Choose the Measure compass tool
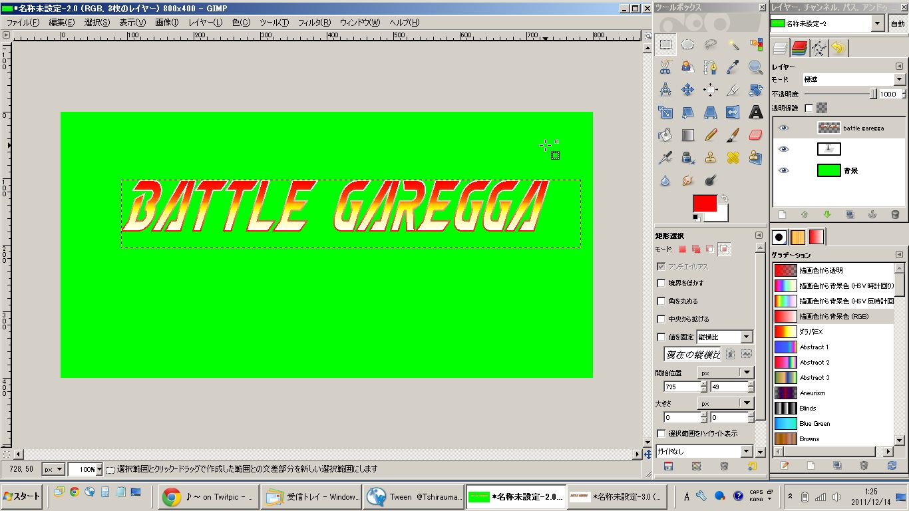This screenshot has width=909, height=511. point(665,90)
